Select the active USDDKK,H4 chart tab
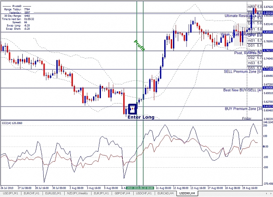The width and height of the screenshot is (273, 197). (x=187, y=194)
